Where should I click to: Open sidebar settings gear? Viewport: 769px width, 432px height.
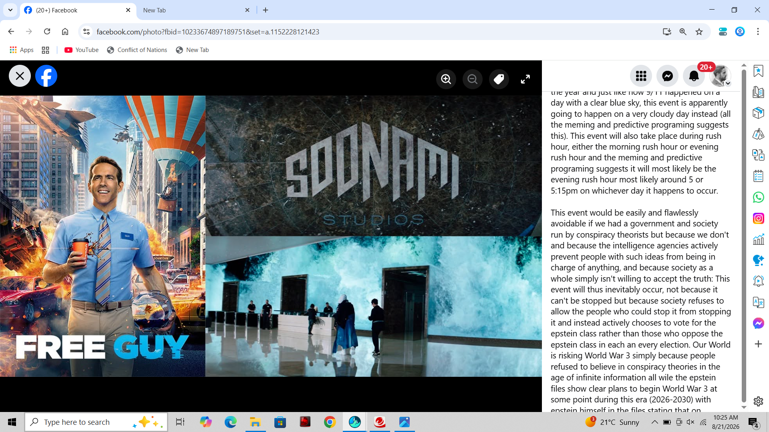pyautogui.click(x=758, y=401)
